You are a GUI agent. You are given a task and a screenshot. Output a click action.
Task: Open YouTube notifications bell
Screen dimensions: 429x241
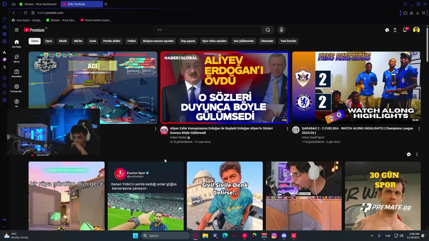tap(405, 30)
